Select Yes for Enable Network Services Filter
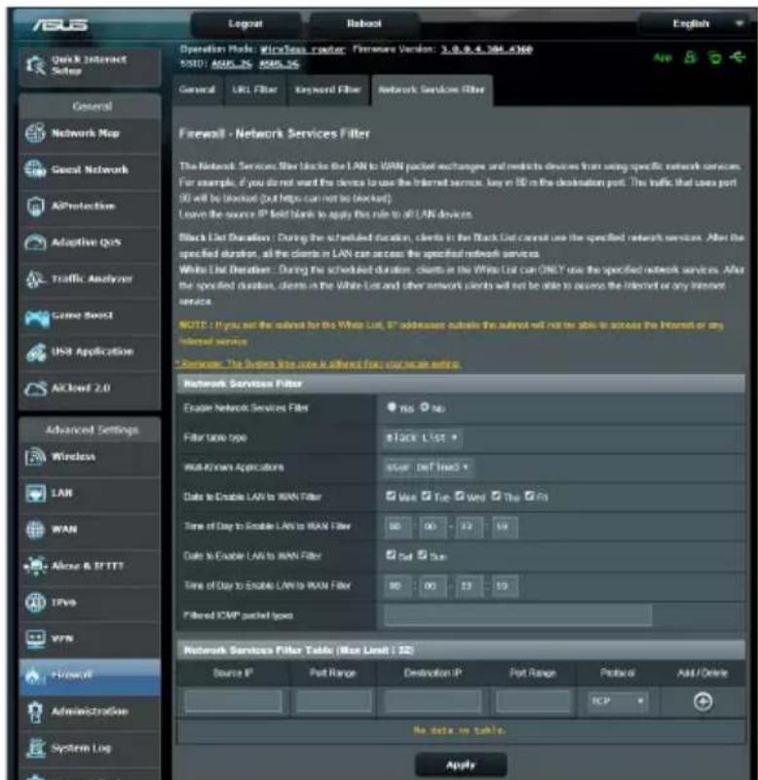The width and height of the screenshot is (758, 780). coord(392,407)
